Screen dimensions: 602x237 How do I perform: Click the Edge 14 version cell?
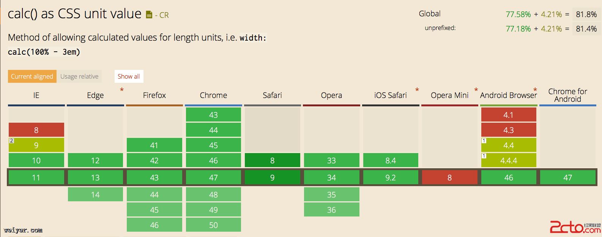click(95, 194)
